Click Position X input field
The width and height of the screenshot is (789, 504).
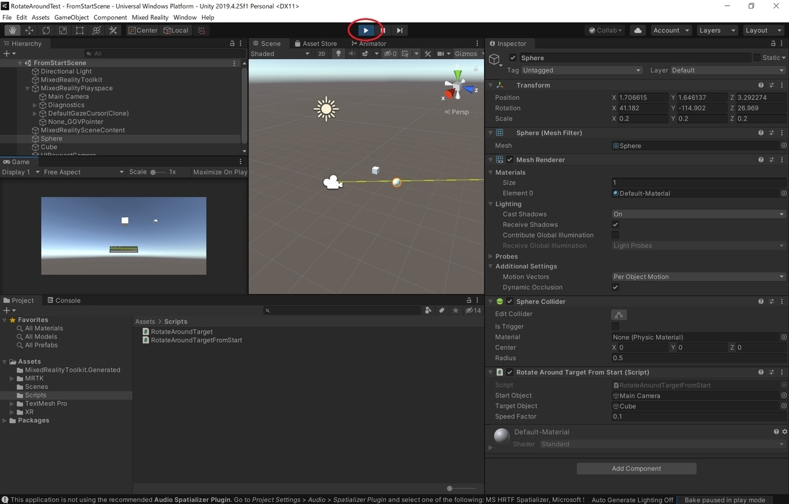tap(642, 97)
